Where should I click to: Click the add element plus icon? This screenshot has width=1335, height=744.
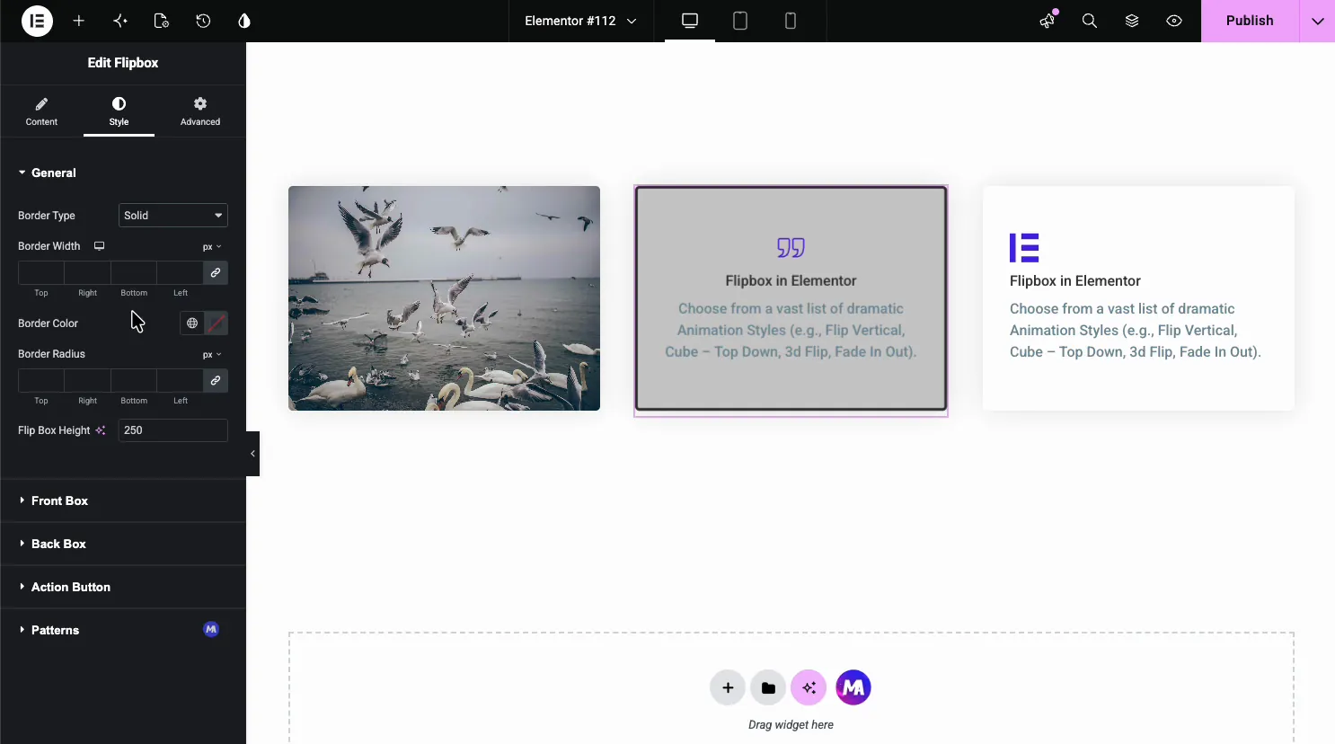pos(79,21)
